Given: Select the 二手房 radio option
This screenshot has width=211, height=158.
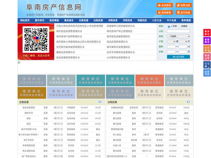Looking at the screenshot, I should (169, 27).
